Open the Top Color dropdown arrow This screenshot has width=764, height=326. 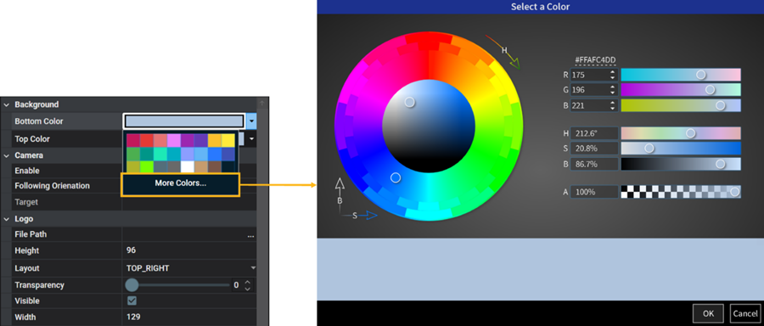[251, 139]
